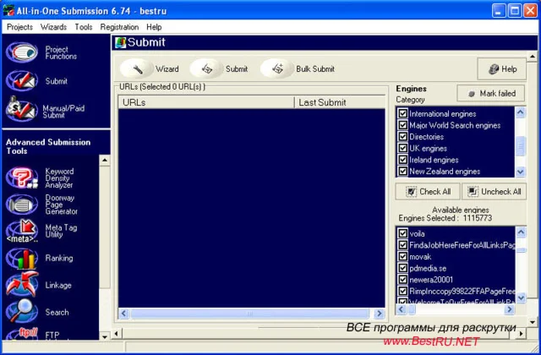Uncheck the pdmedia.se engine
Screen dimensions: 541x355
402,268
